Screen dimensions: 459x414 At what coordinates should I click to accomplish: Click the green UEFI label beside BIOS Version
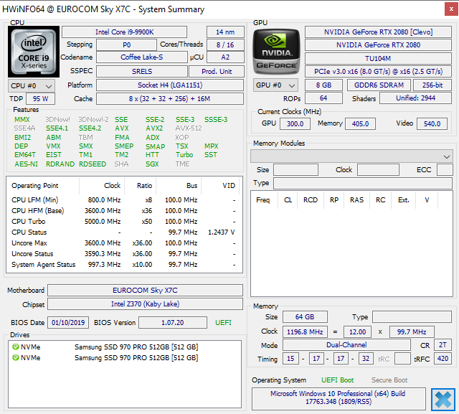(223, 323)
